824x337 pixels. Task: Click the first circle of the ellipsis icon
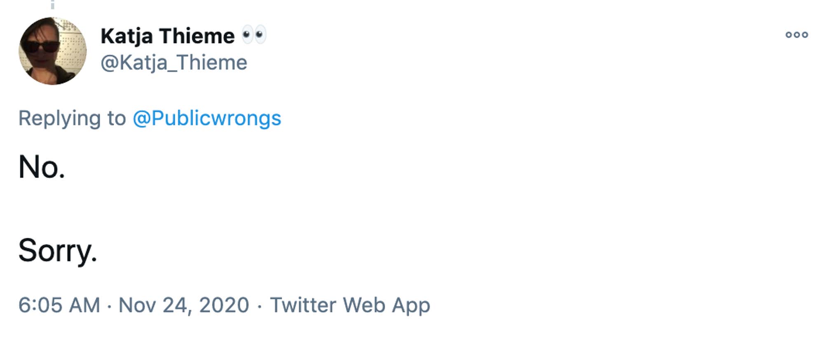(x=789, y=35)
